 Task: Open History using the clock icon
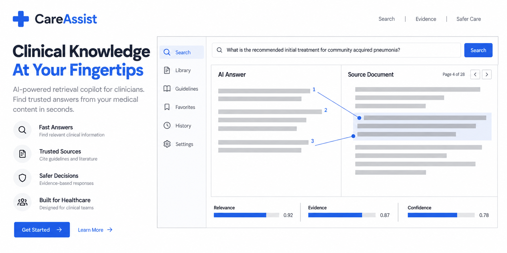[x=167, y=126]
